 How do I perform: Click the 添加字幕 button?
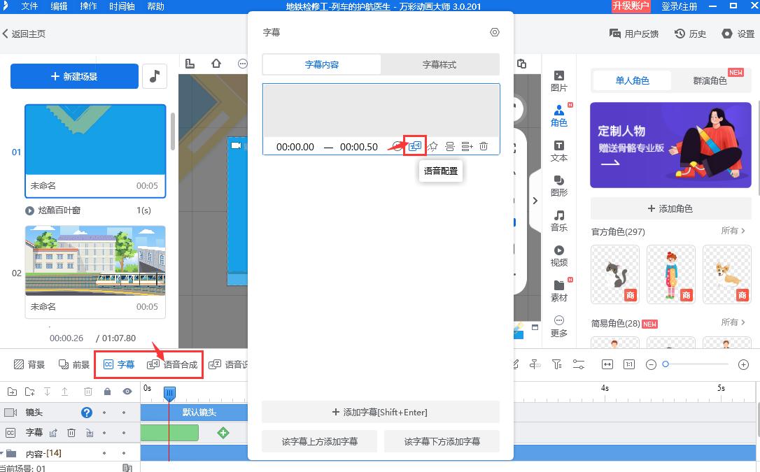[x=381, y=412]
